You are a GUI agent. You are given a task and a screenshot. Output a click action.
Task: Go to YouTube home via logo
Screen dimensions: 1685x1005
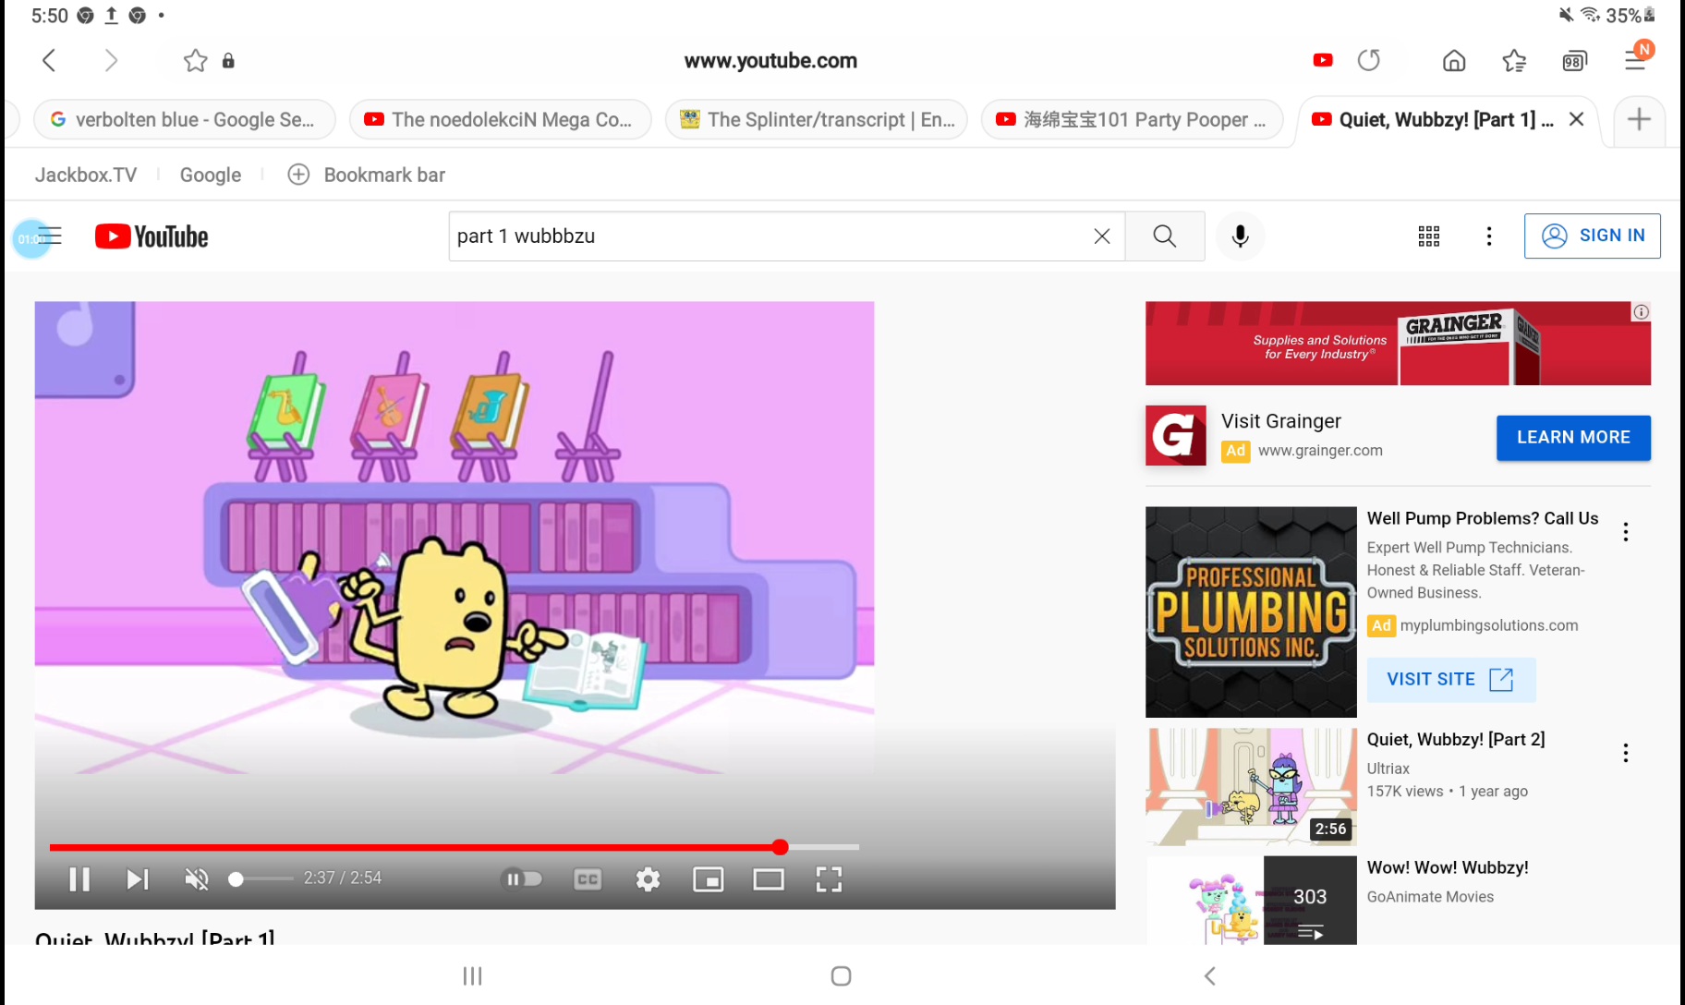tap(152, 236)
